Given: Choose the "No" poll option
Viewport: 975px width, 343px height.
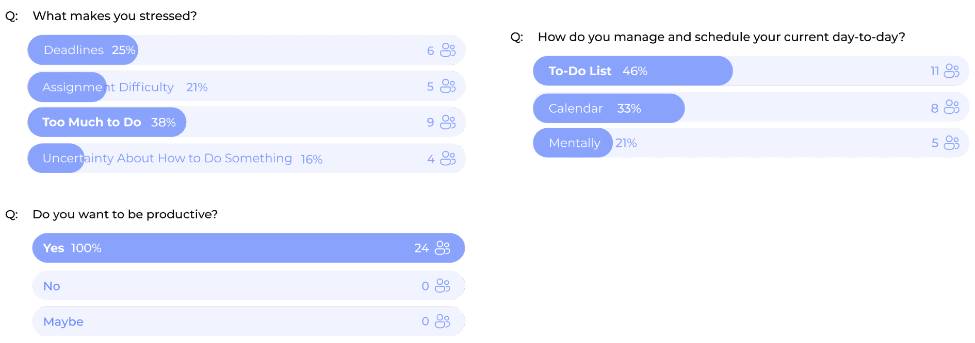Looking at the screenshot, I should (x=52, y=286).
